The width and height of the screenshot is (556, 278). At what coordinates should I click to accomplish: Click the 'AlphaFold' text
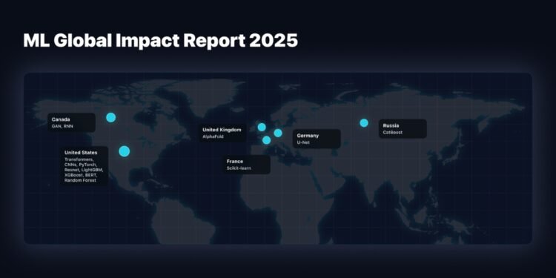213,136
